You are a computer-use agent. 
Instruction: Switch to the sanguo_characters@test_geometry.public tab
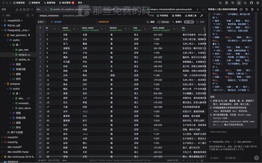click(171, 9)
